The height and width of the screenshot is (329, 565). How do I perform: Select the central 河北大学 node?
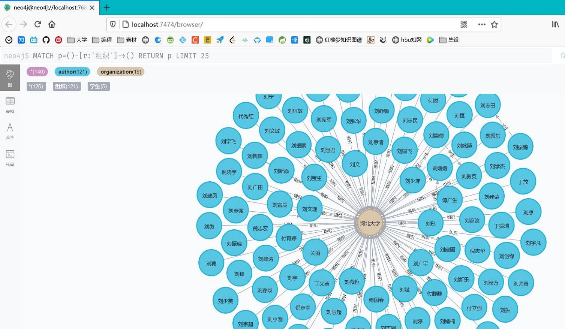tap(370, 223)
